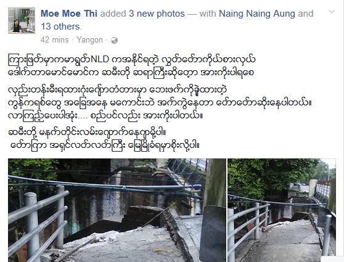Click the concrete path in right photo
This screenshot has width=344, height=262.
pyautogui.click(x=283, y=242)
